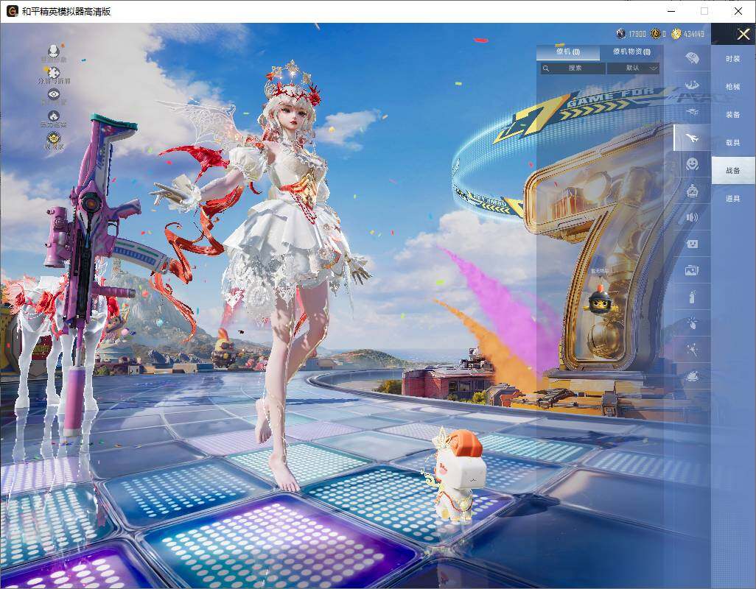Open the backpack skin category icon

click(693, 59)
